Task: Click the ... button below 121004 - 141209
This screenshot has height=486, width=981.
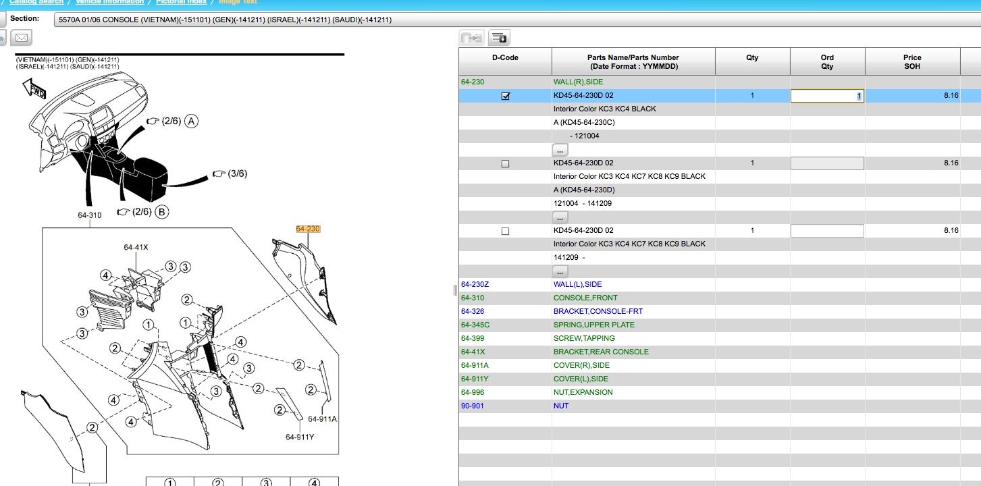Action: (560, 217)
